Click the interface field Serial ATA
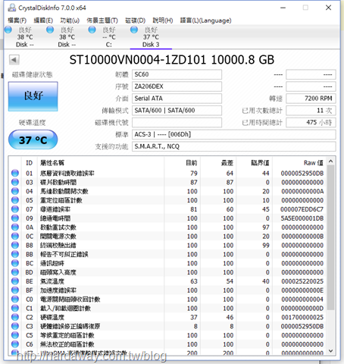Image resolution: width=344 pixels, height=364 pixels. click(x=177, y=99)
